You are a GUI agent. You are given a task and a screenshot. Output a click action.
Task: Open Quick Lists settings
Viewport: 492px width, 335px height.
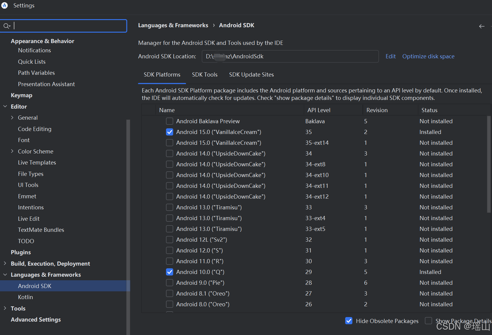point(32,62)
